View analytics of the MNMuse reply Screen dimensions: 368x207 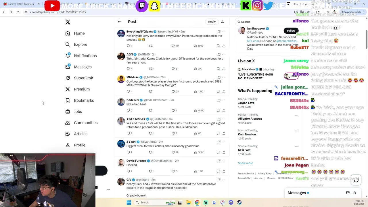[x=198, y=91]
